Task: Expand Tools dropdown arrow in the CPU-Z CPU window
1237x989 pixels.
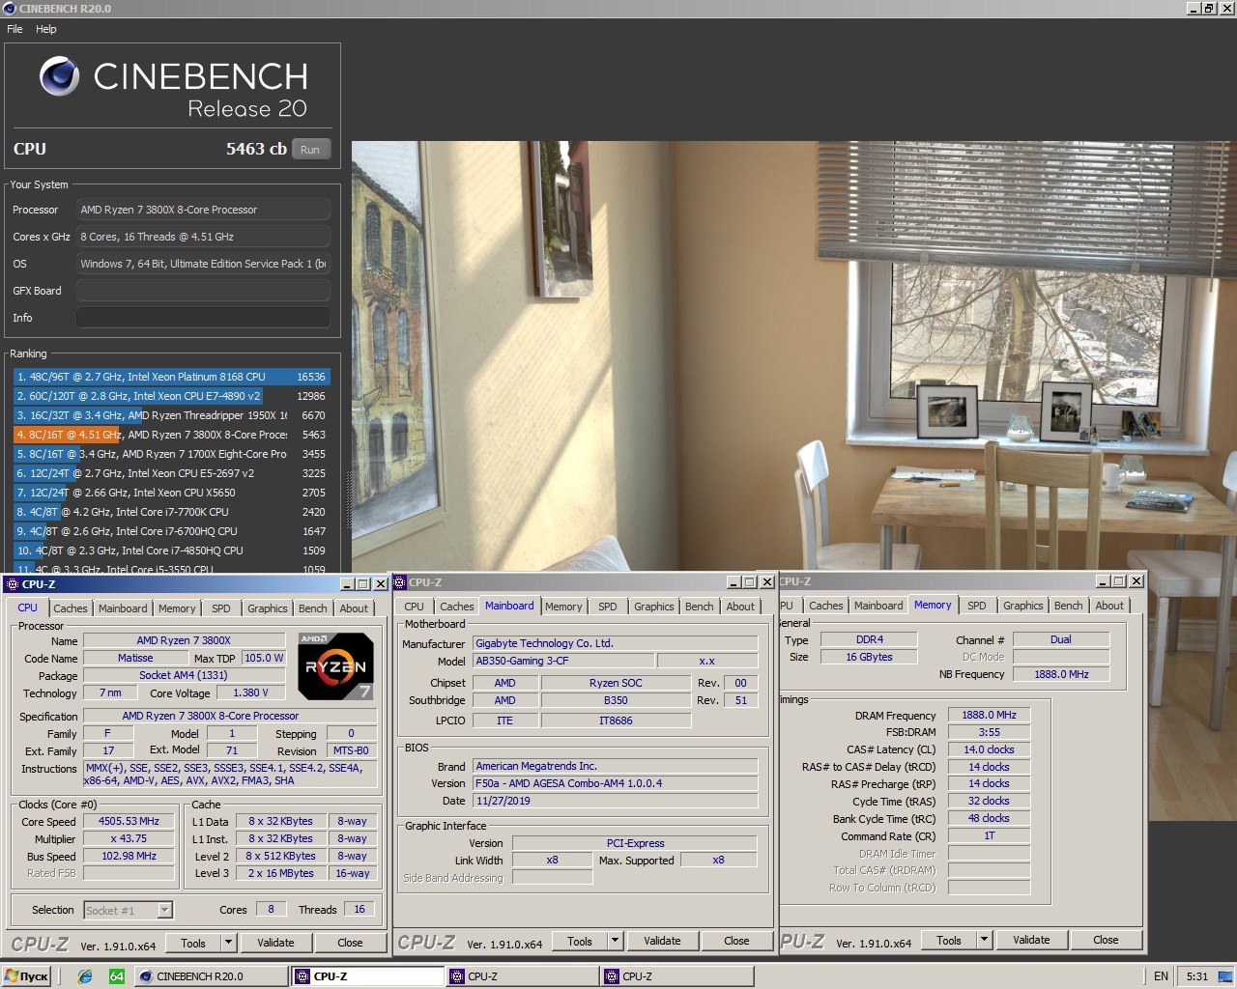Action: pyautogui.click(x=228, y=943)
